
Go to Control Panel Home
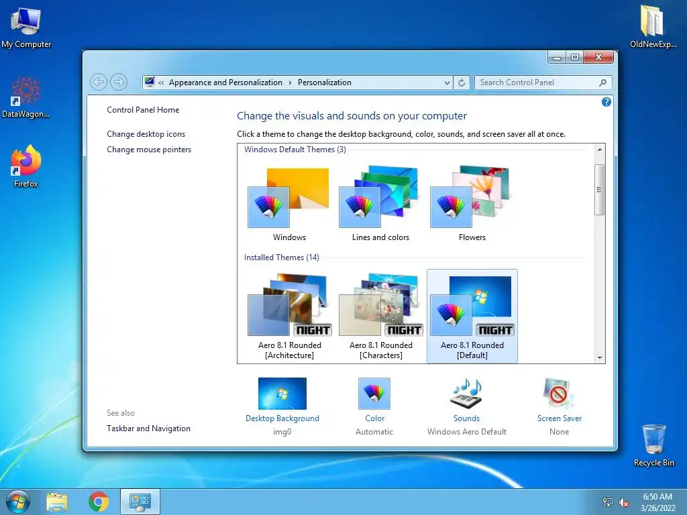143,110
